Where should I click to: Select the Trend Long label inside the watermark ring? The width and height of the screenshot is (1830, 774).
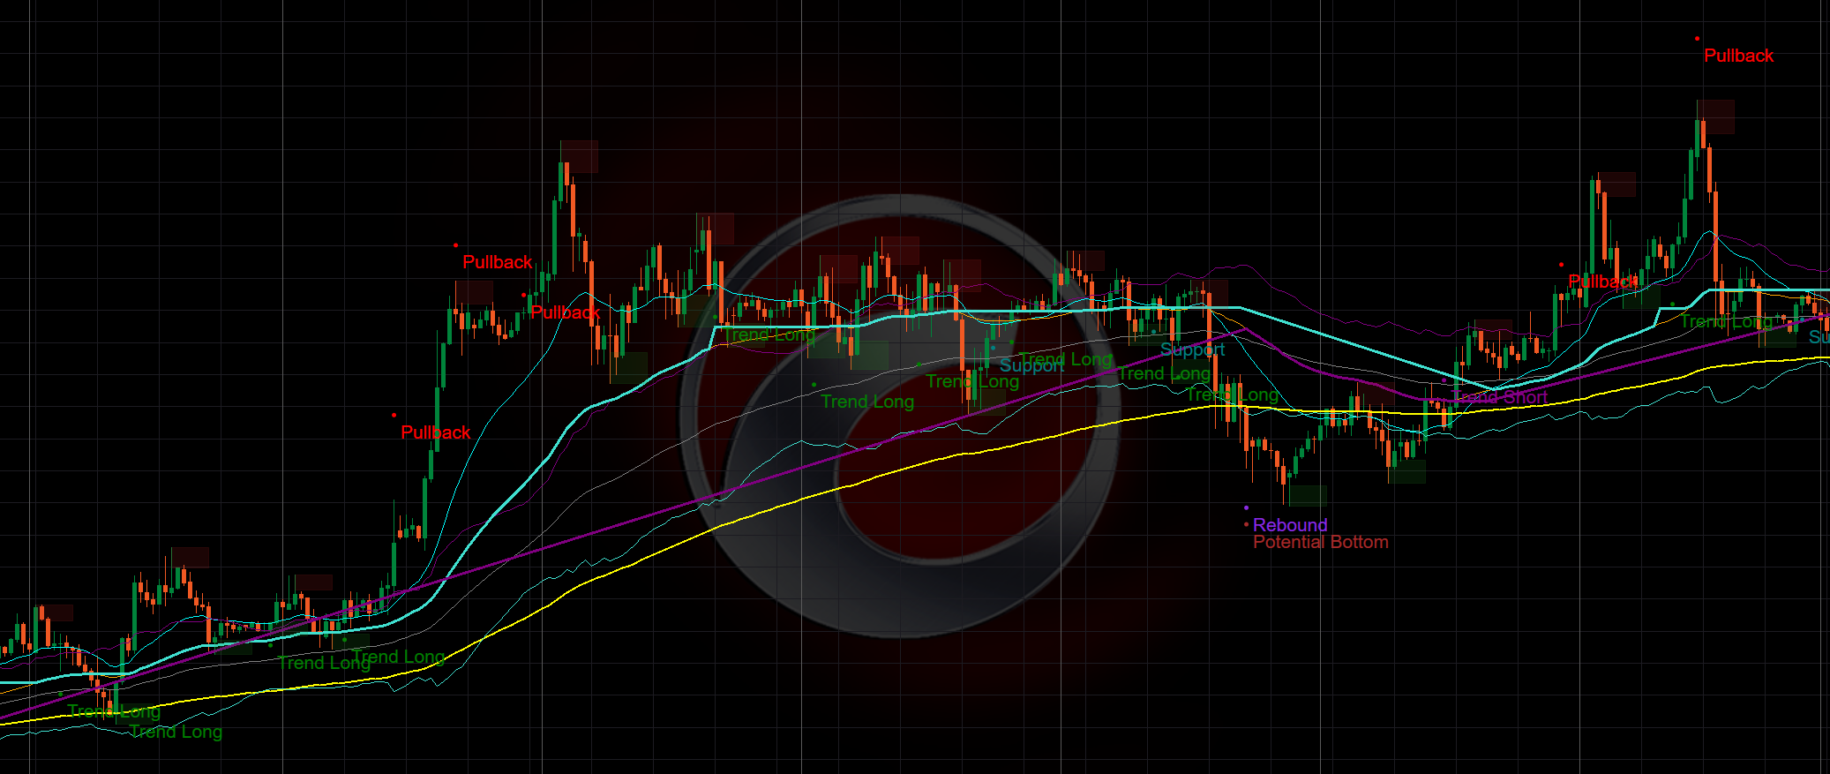point(867,402)
